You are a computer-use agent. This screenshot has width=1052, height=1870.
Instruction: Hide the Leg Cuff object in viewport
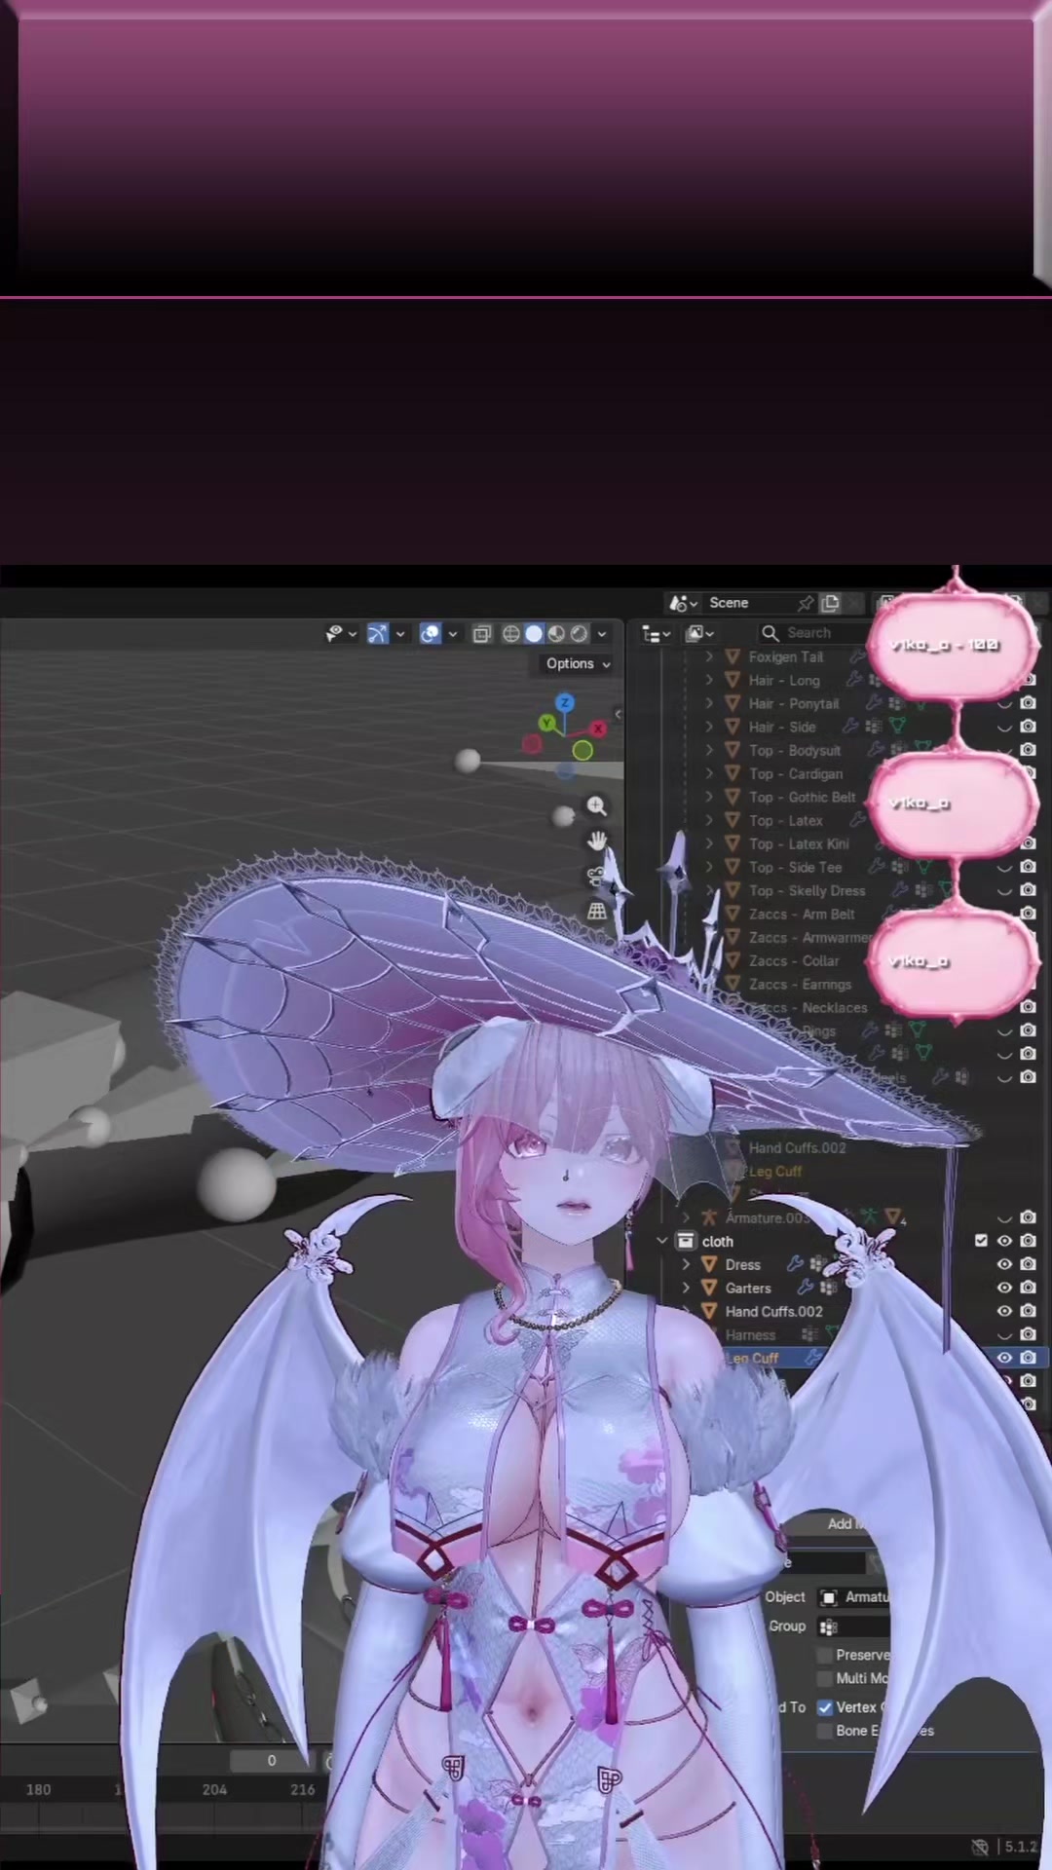pos(1004,1358)
